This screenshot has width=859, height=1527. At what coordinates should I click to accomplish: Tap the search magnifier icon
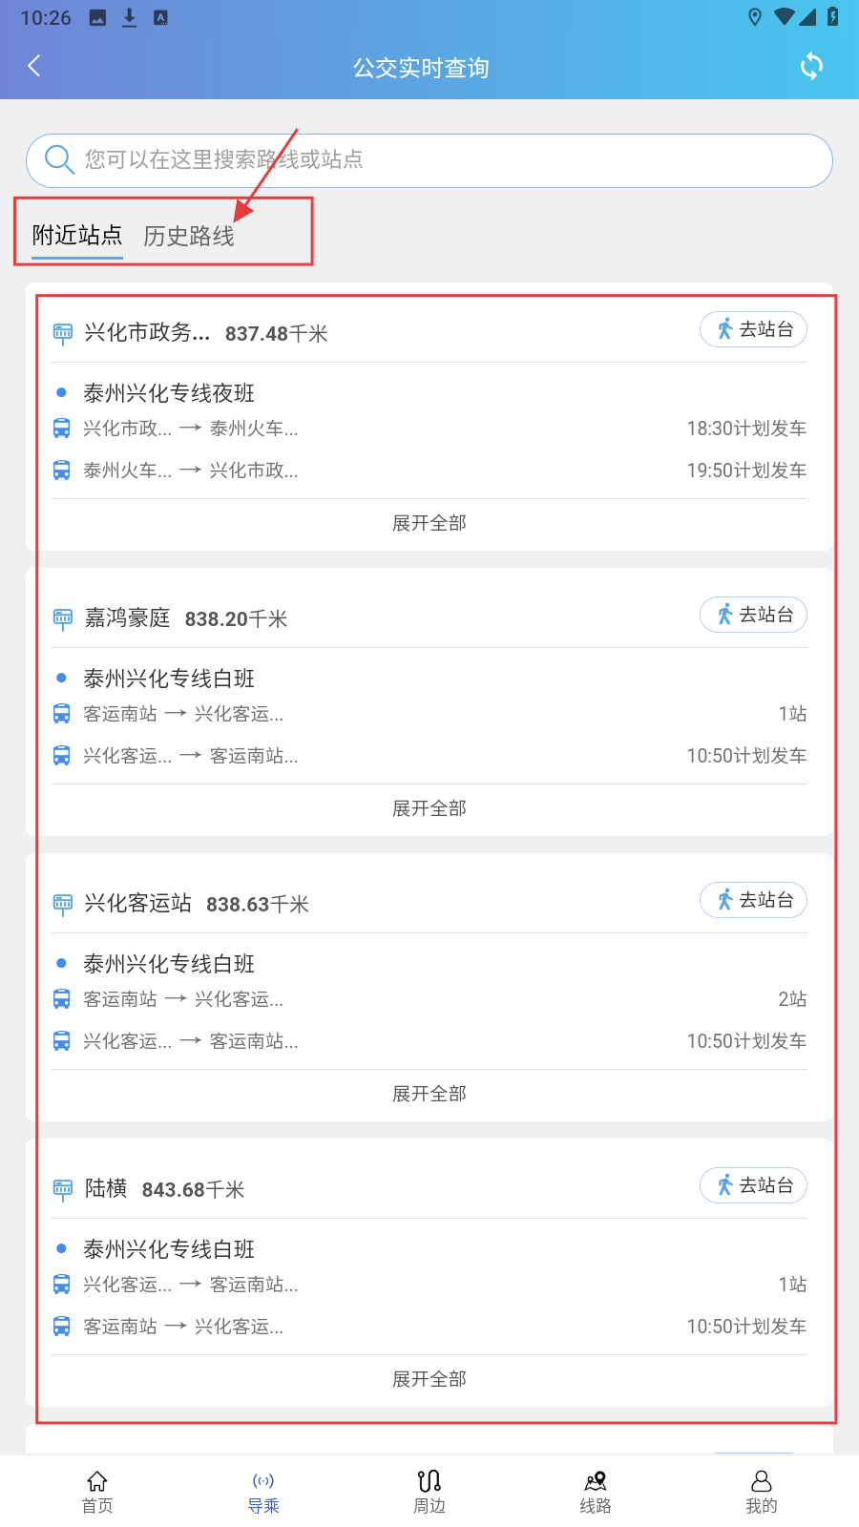59,159
